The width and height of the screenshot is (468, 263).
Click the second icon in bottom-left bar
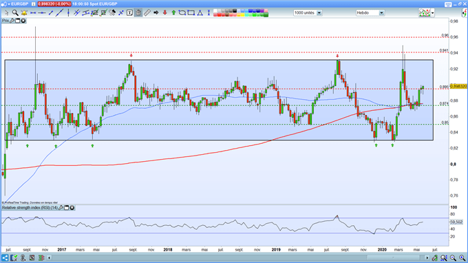click(x=14, y=257)
